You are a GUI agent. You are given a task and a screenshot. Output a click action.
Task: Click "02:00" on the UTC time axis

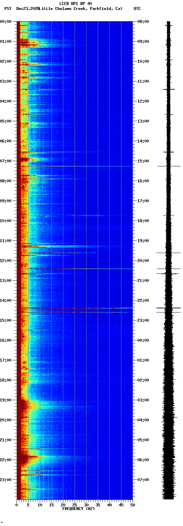143,380
